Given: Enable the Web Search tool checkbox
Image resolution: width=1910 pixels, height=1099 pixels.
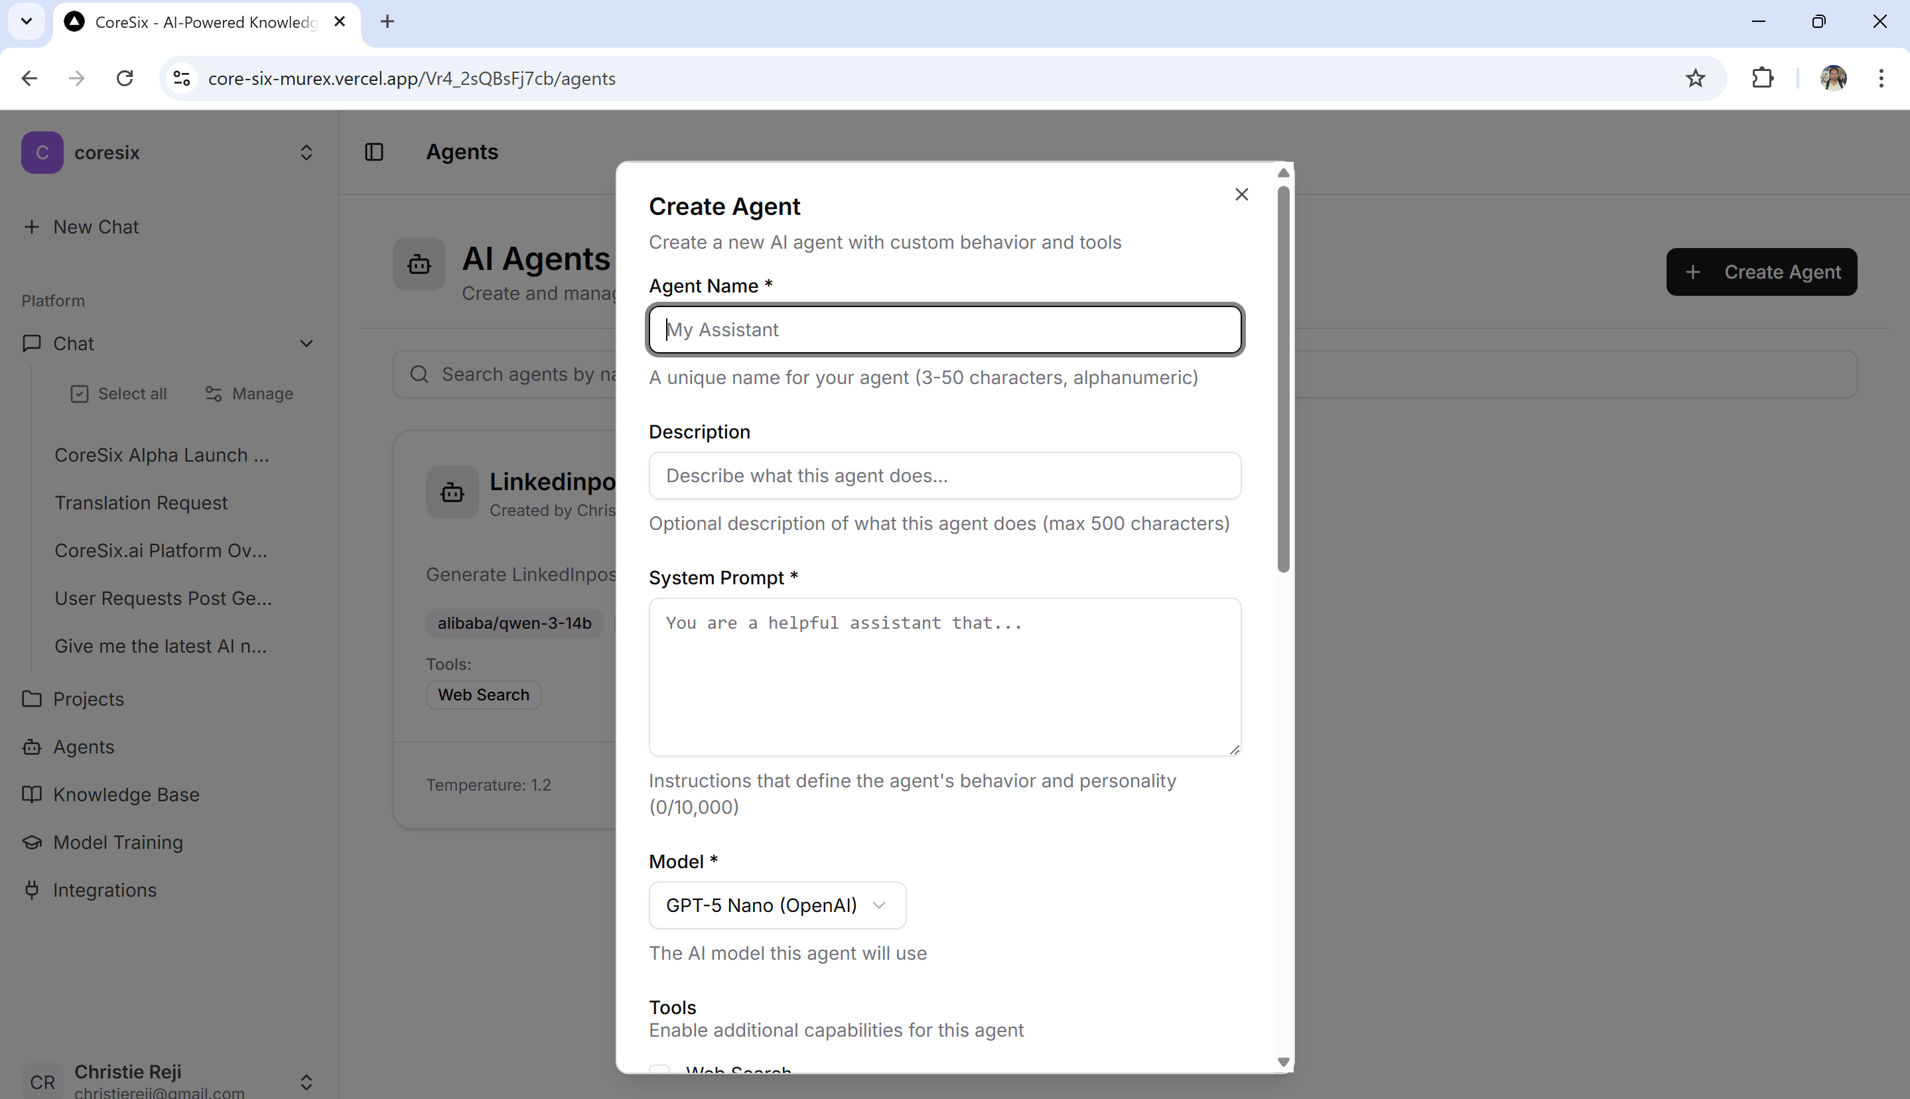Looking at the screenshot, I should [660, 1070].
